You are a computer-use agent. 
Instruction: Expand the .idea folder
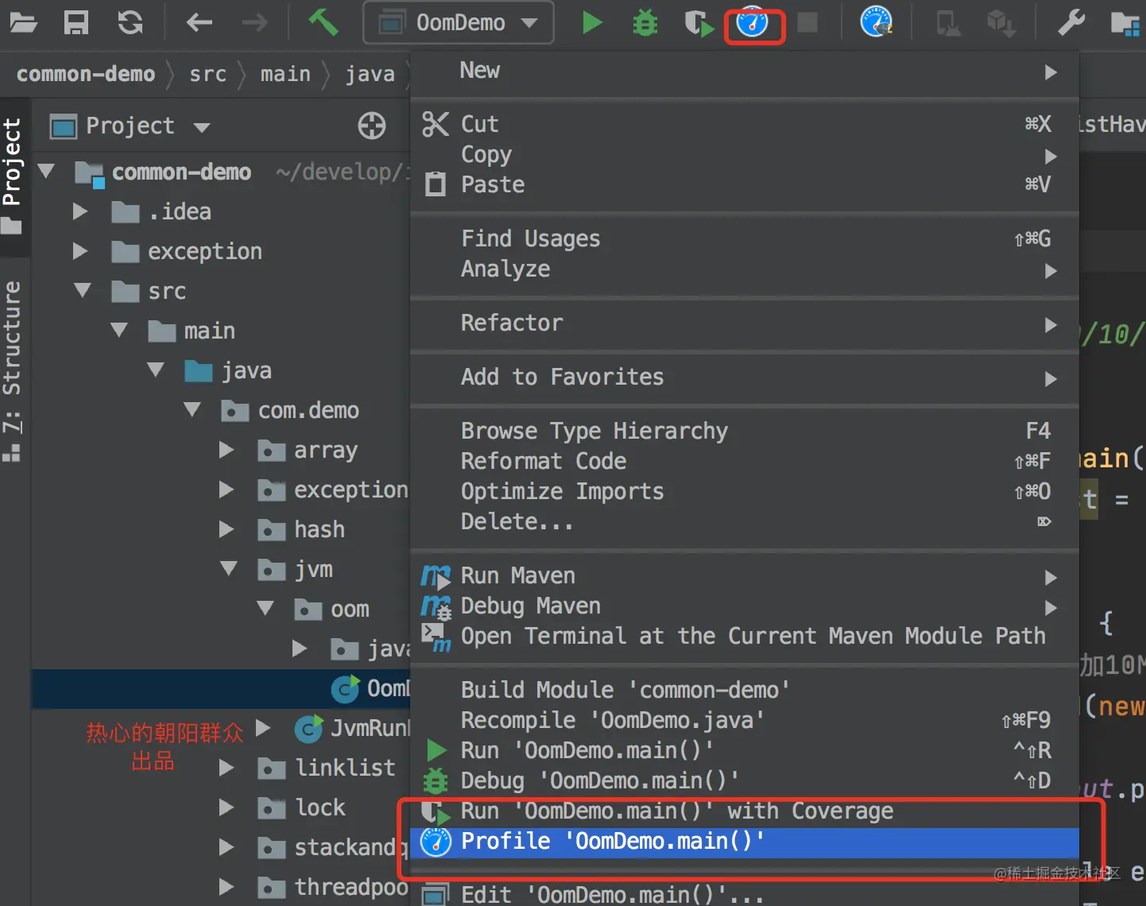pyautogui.click(x=79, y=211)
